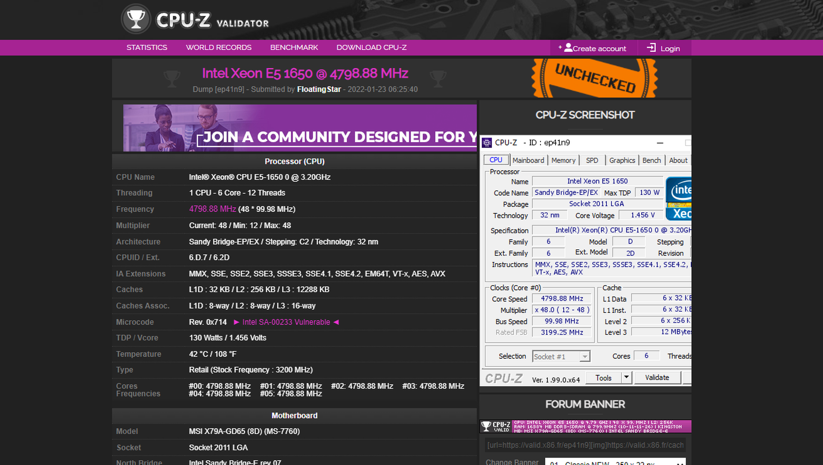Viewport: 823px width, 465px height.
Task: Click the Rated FSB 3199.25 MHz field
Action: coord(562,332)
